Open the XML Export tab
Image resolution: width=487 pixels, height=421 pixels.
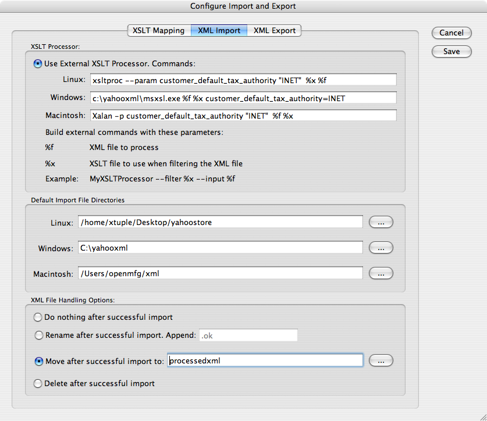[x=274, y=30]
